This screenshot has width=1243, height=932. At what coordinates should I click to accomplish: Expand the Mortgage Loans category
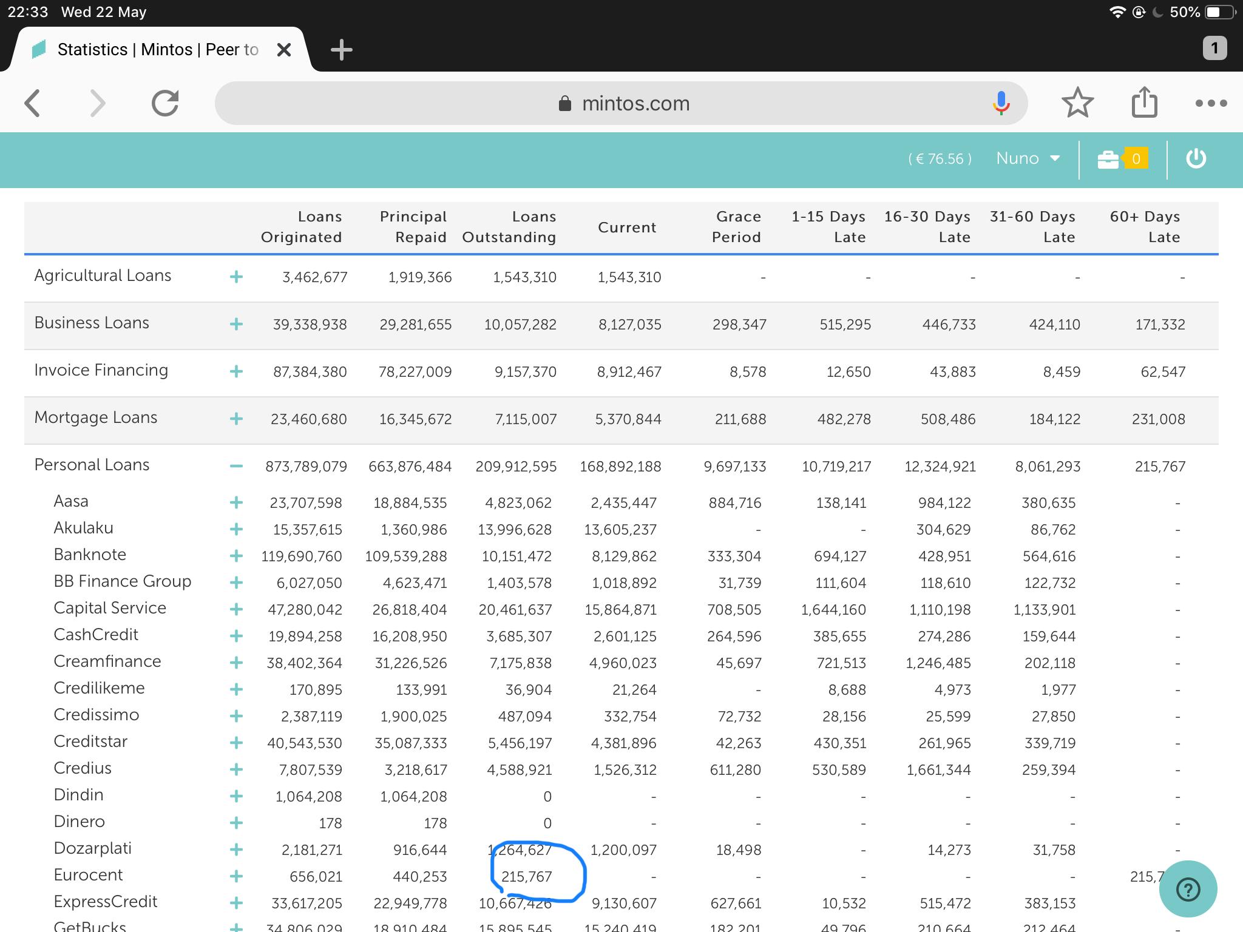point(236,419)
